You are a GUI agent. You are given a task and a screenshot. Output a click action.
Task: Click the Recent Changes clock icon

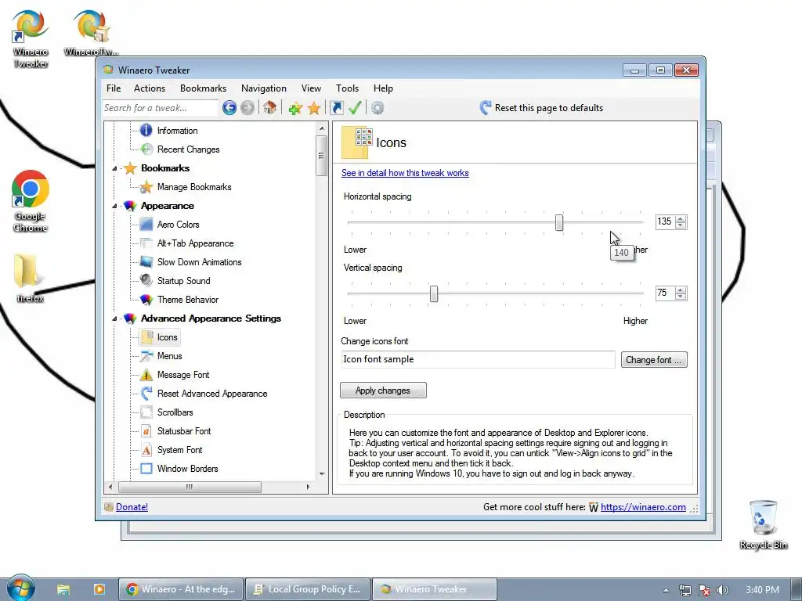point(146,149)
